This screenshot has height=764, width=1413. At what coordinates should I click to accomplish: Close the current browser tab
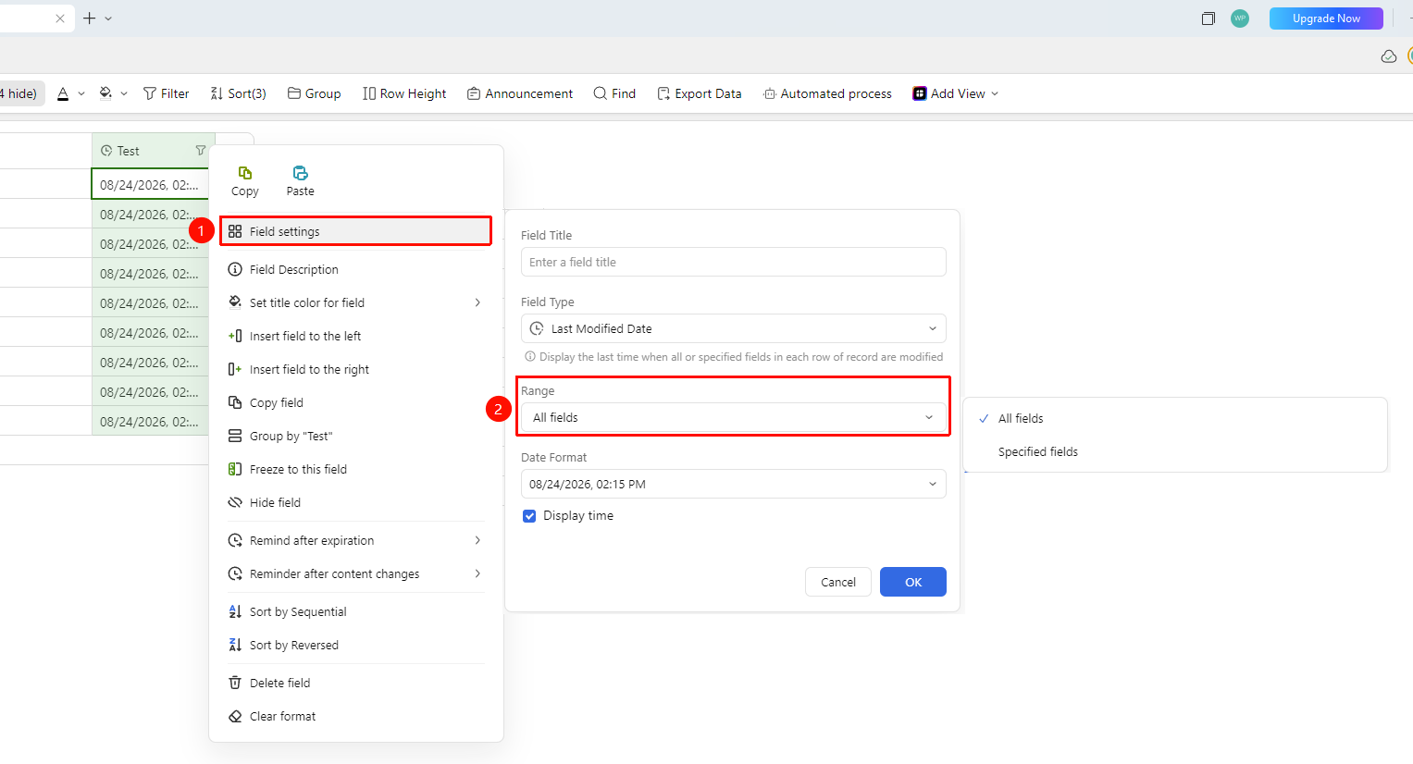[60, 18]
